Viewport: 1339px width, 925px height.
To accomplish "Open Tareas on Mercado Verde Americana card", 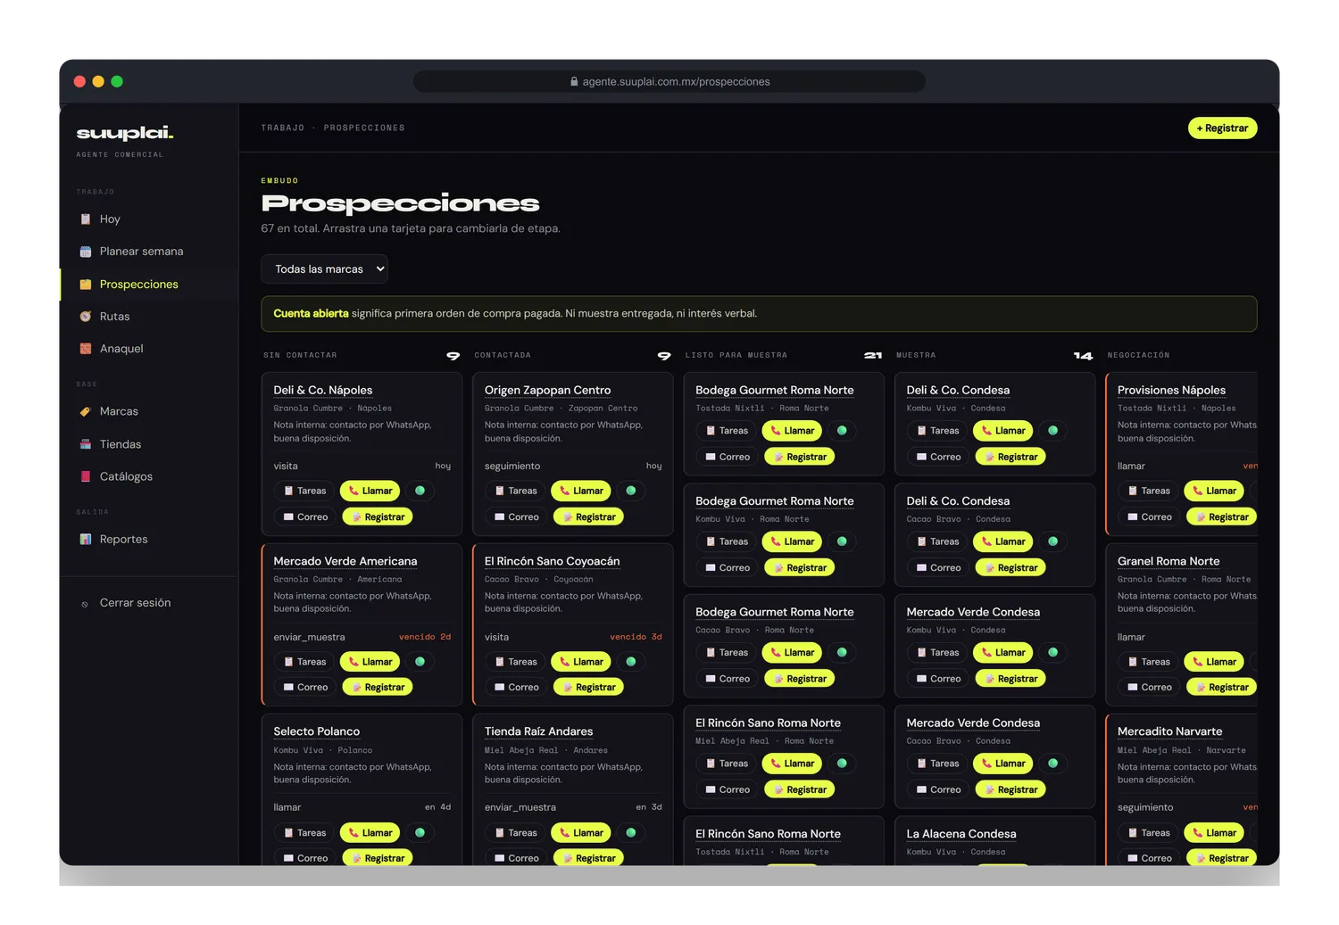I will click(x=304, y=662).
